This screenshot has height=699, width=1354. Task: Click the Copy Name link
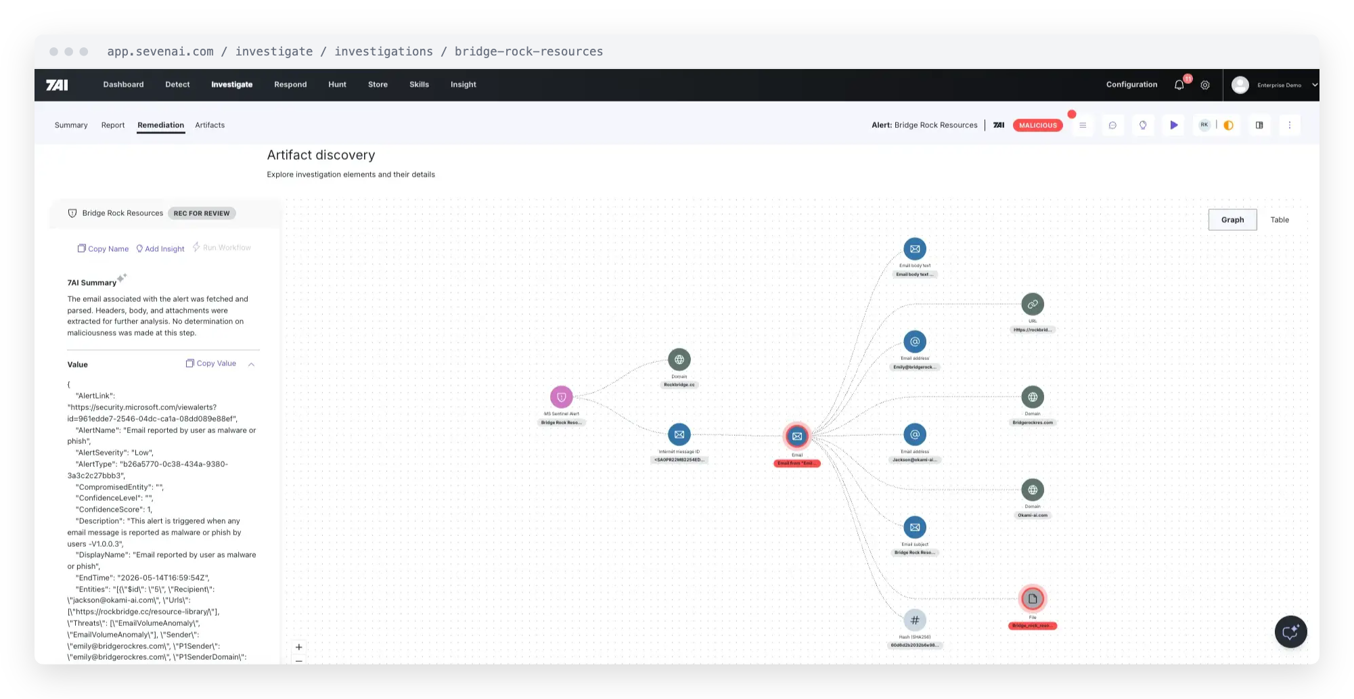[x=103, y=248]
